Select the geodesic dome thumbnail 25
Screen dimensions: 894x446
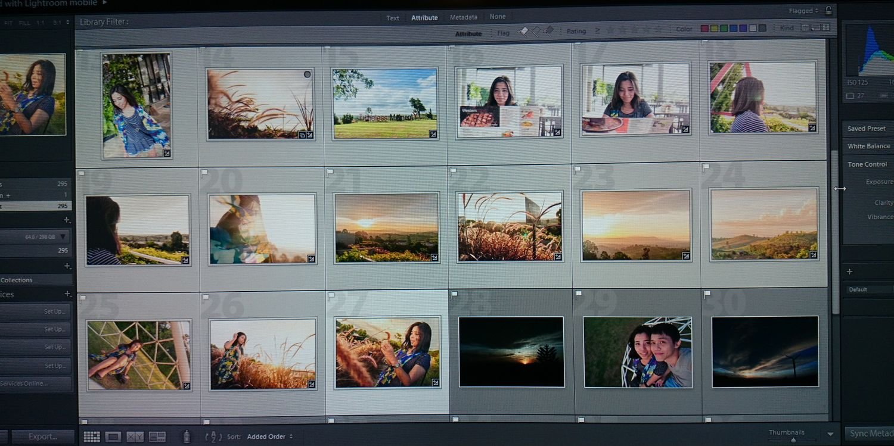point(138,355)
